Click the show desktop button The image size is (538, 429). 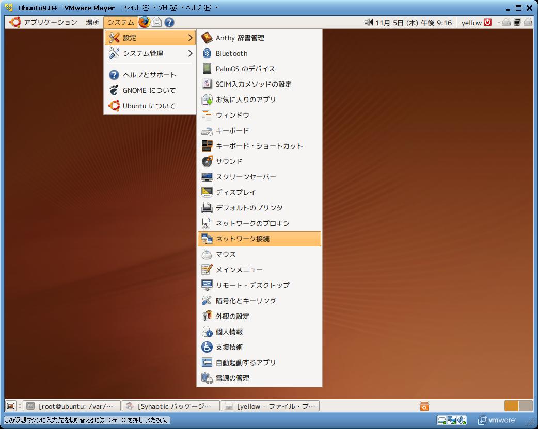(11, 406)
